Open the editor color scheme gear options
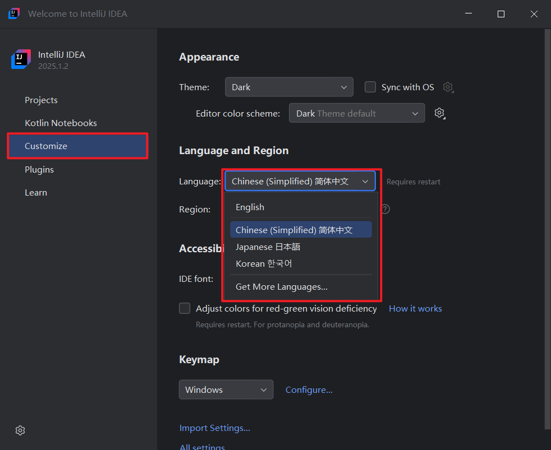551x450 pixels. click(439, 113)
